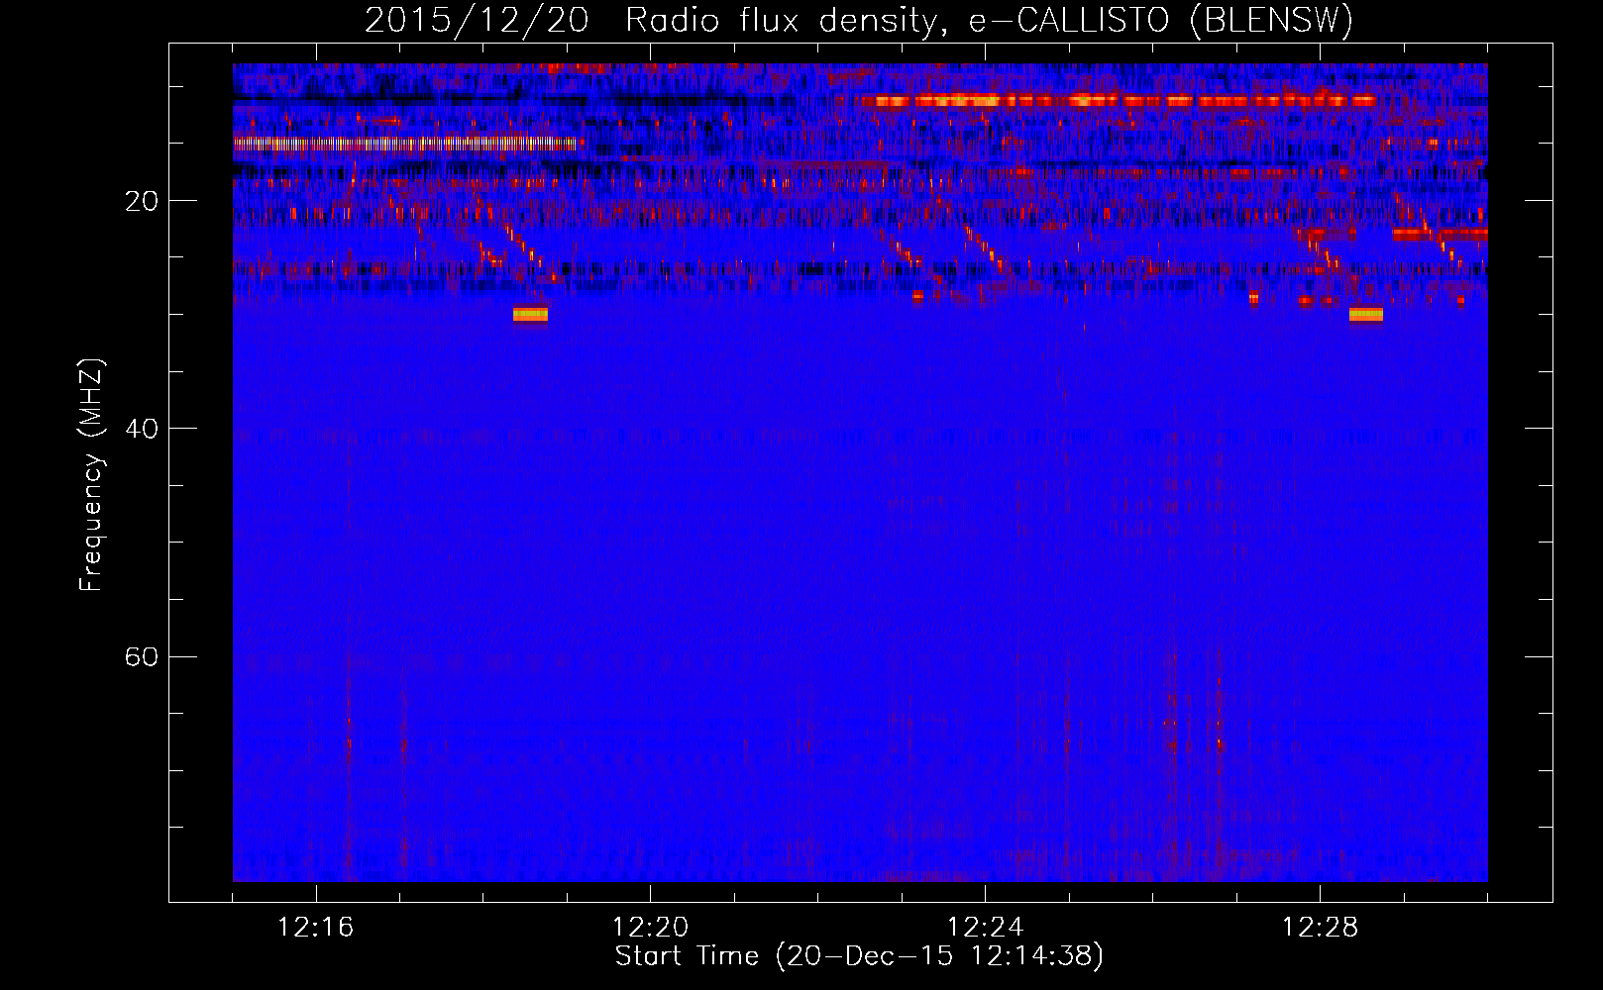Click the 12:20 time tick label
This screenshot has height=990, width=1603.
(x=650, y=928)
